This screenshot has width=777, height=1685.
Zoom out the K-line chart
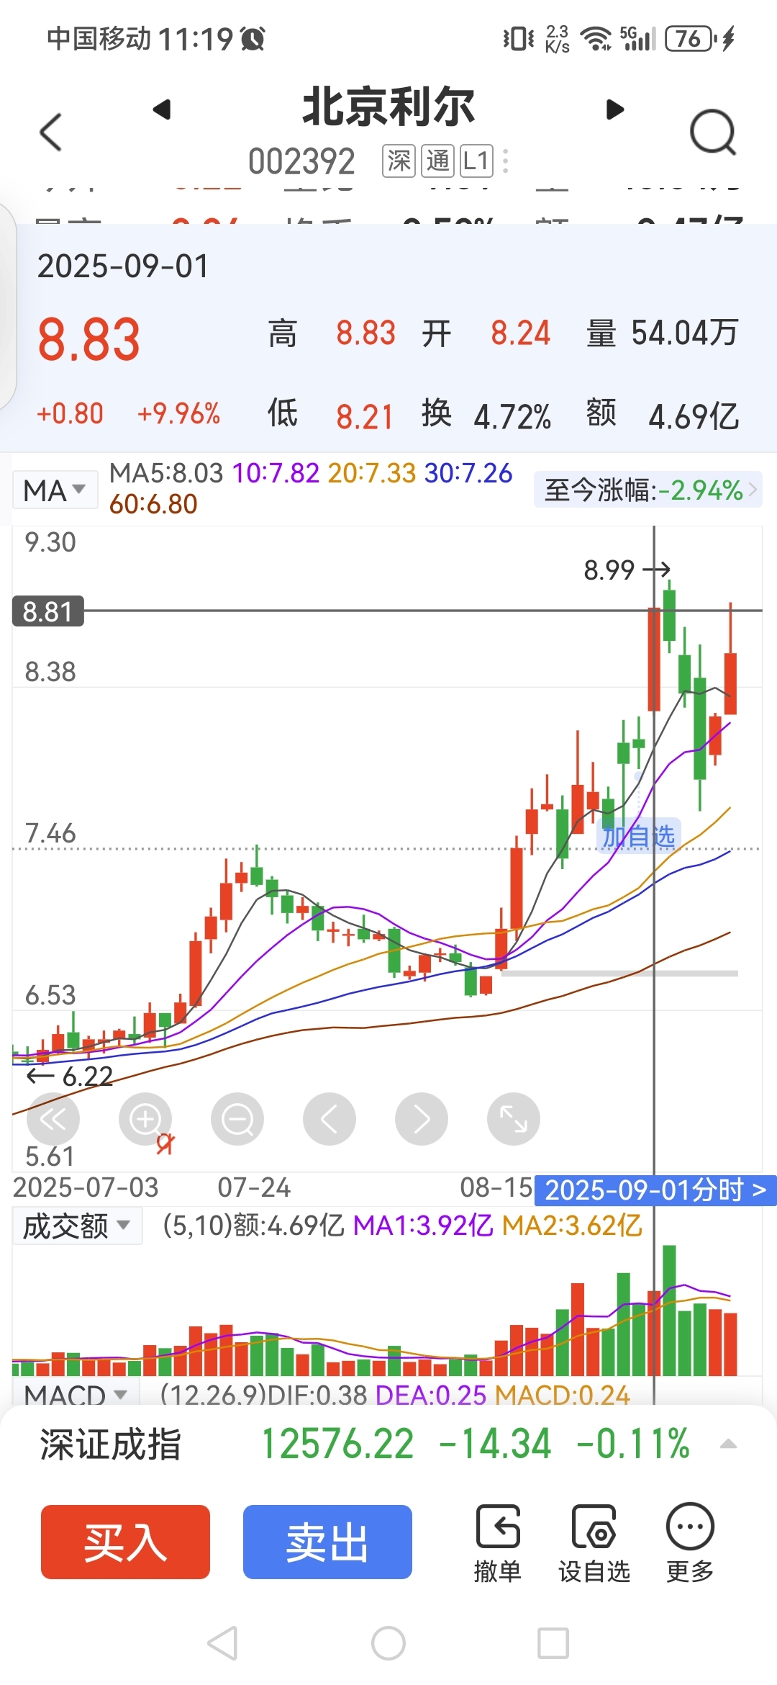point(237,1119)
